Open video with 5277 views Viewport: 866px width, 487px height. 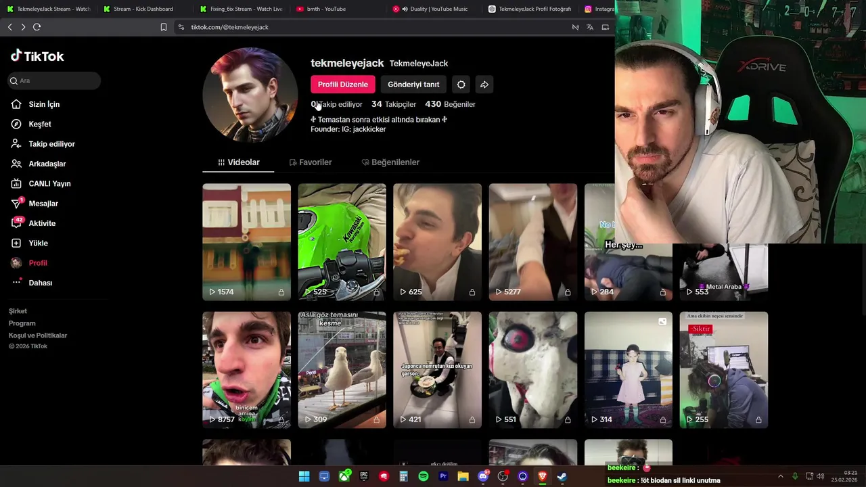point(532,242)
